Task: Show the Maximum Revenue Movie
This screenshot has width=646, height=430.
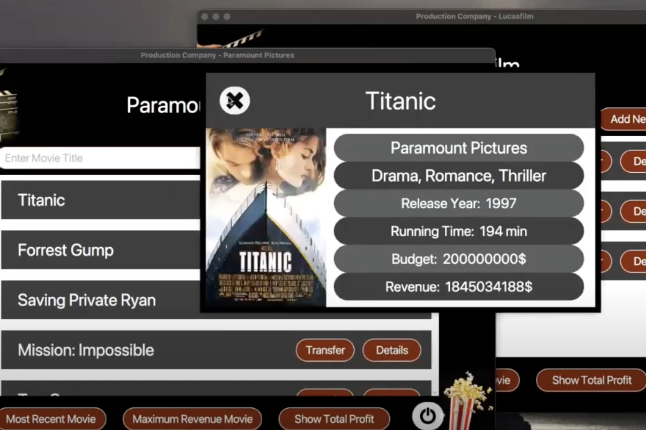Action: 192,419
